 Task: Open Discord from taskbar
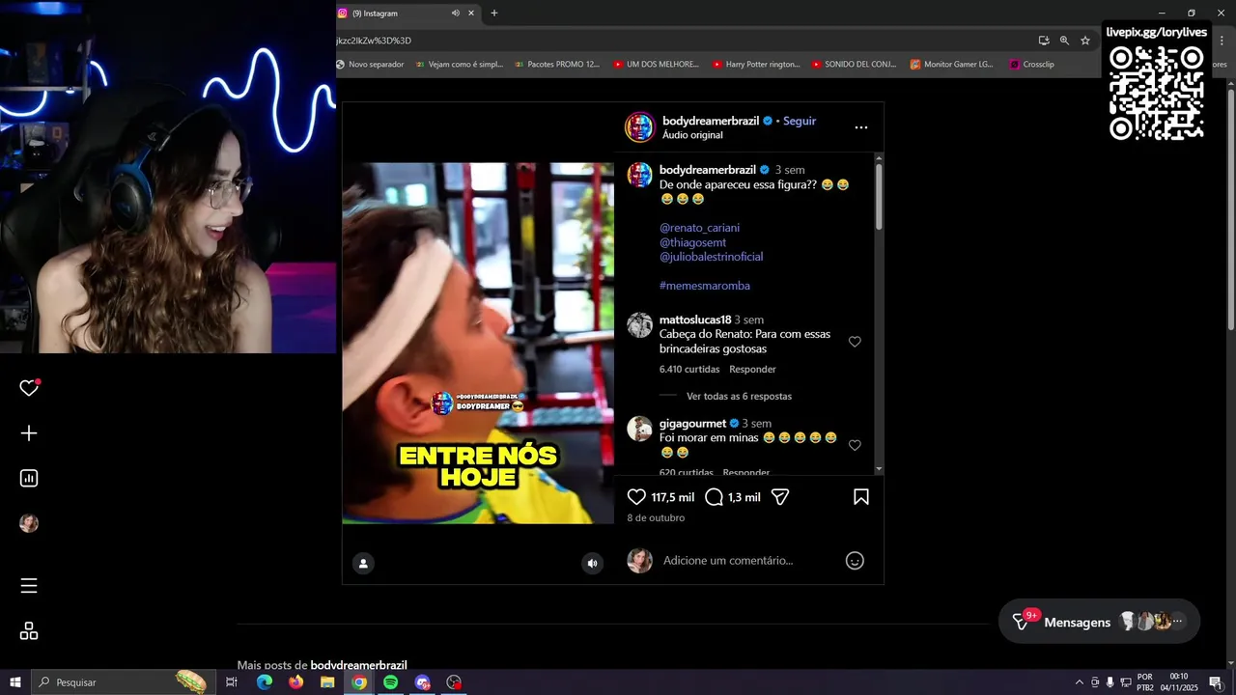(422, 682)
